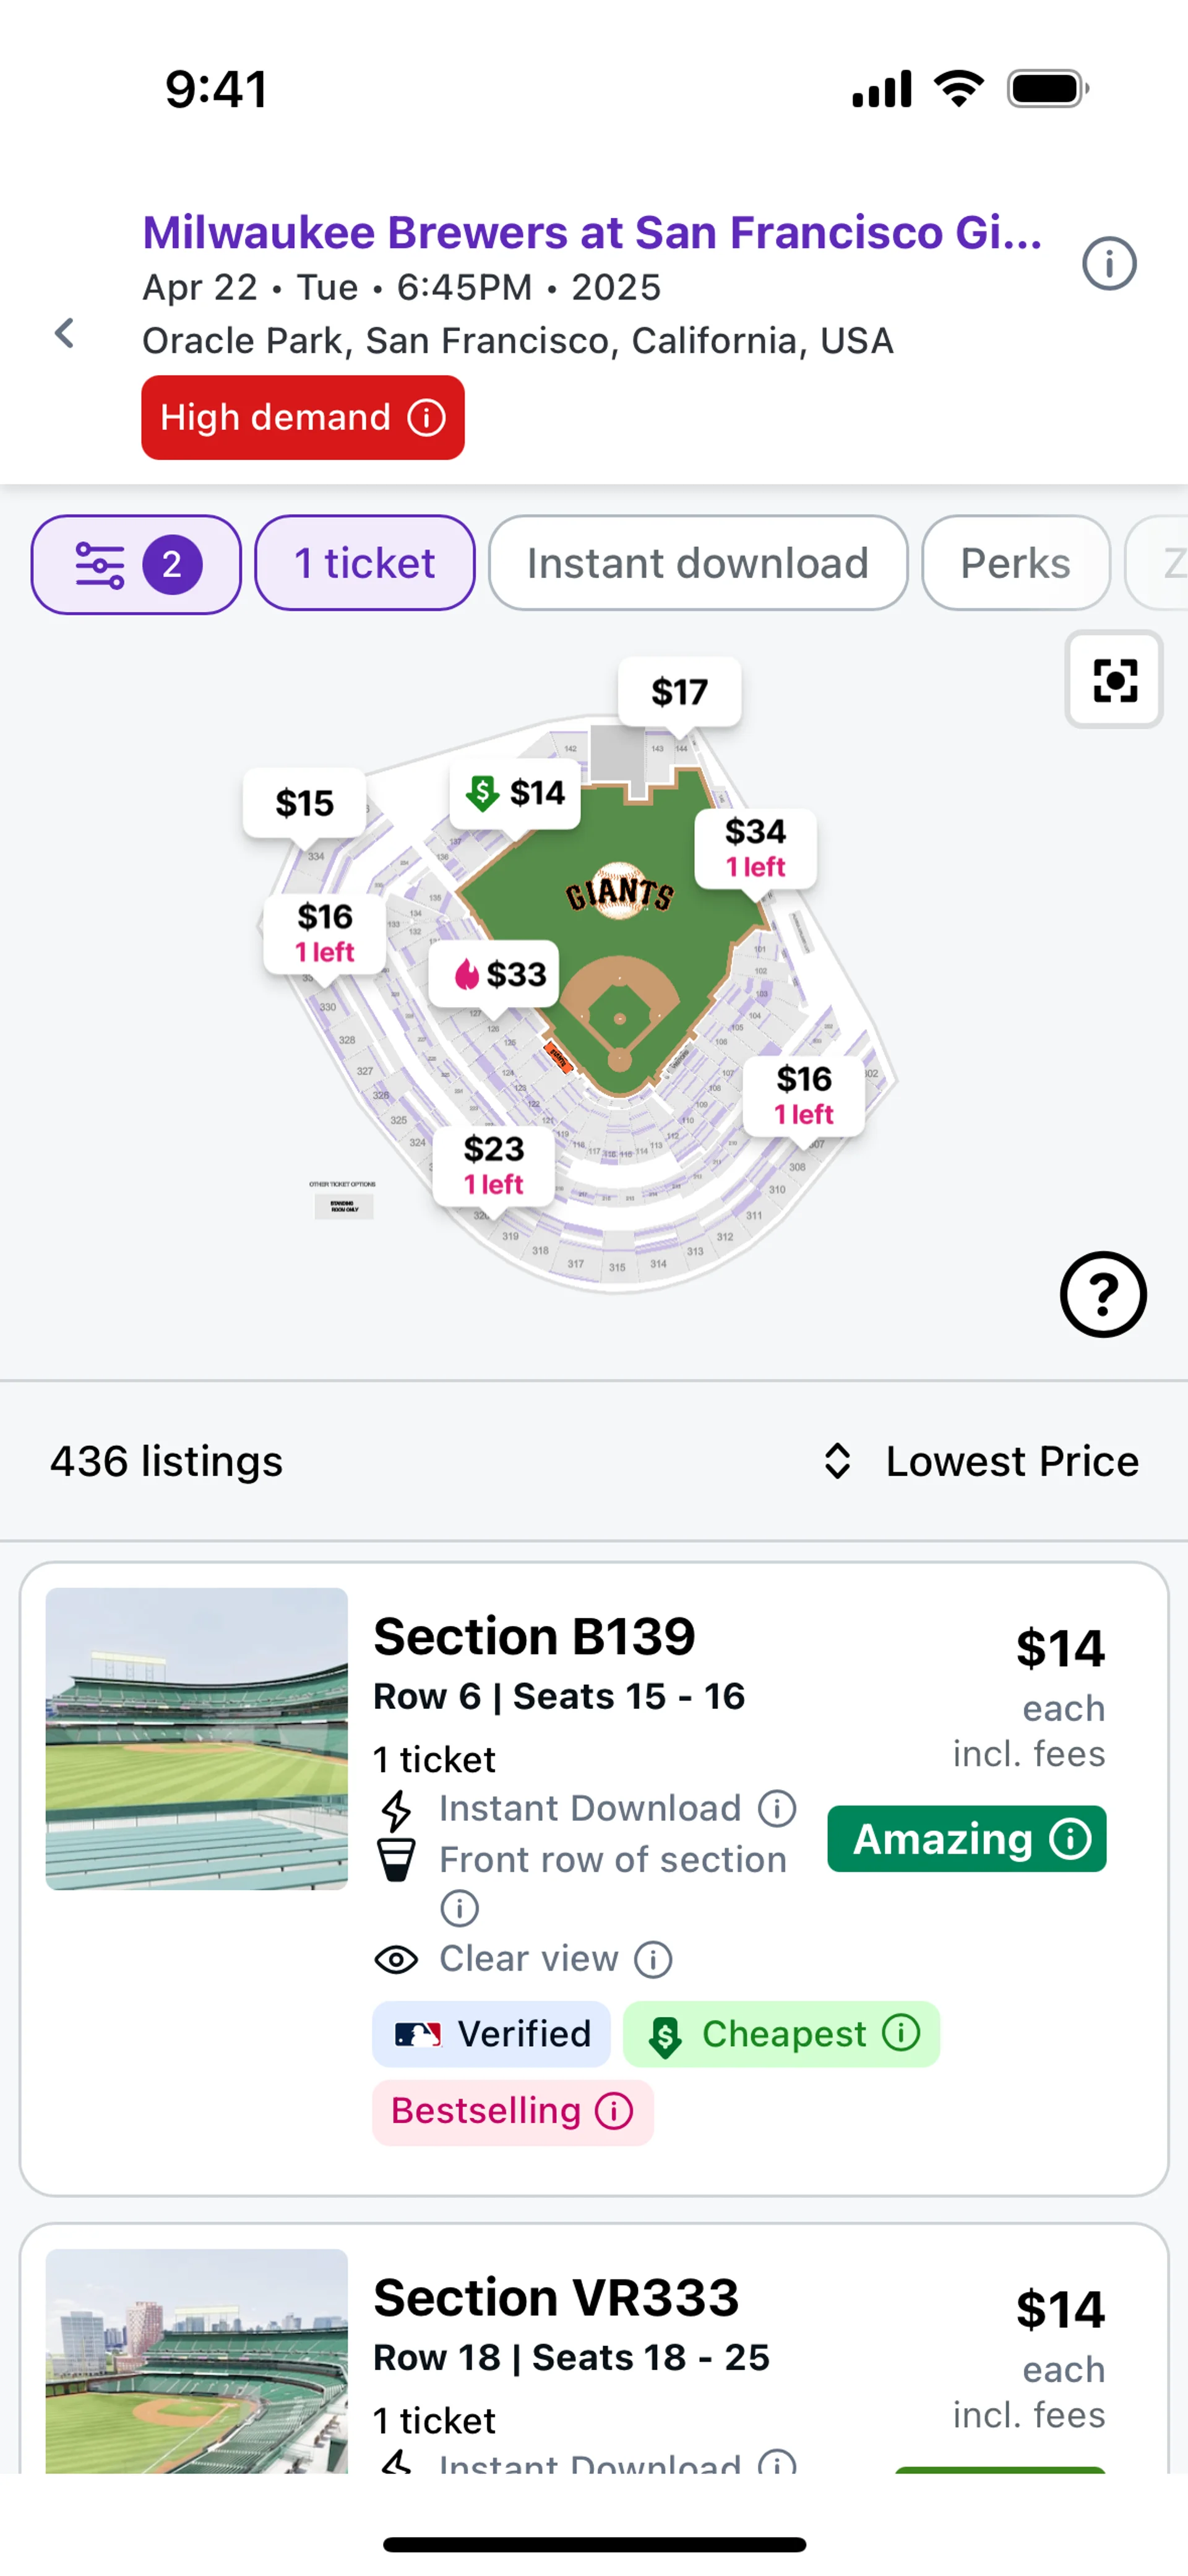Open filters icon with badge 2
This screenshot has width=1188, height=2576.
point(136,564)
